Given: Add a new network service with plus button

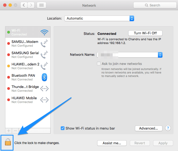Looking at the screenshot, I should coord(9,131).
